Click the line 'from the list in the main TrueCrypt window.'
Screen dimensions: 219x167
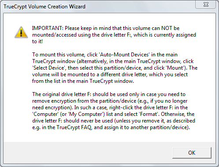pyautogui.click(x=83, y=81)
